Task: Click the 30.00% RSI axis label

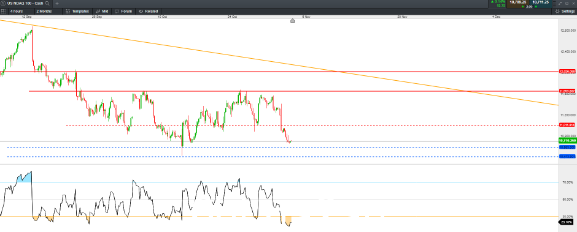Action: coord(568,217)
